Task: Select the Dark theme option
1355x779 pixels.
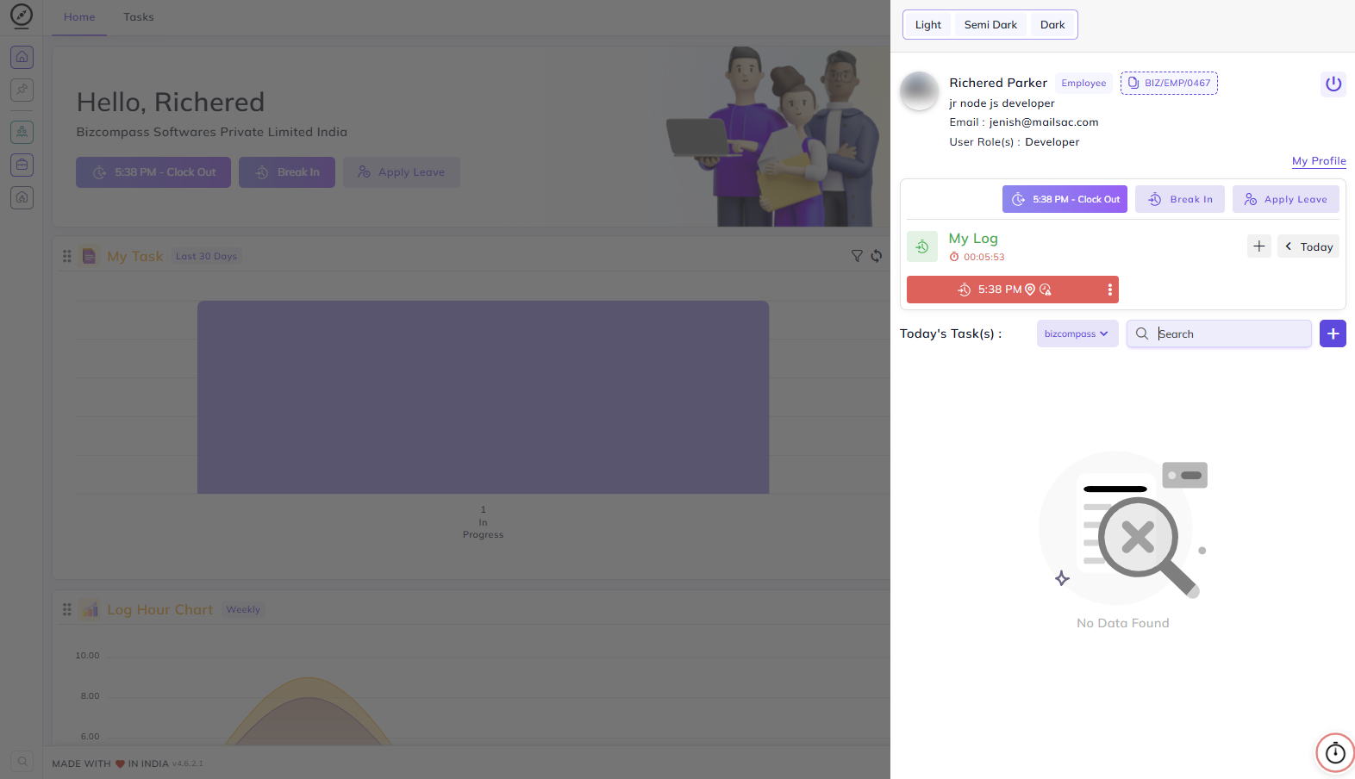Action: click(1052, 25)
